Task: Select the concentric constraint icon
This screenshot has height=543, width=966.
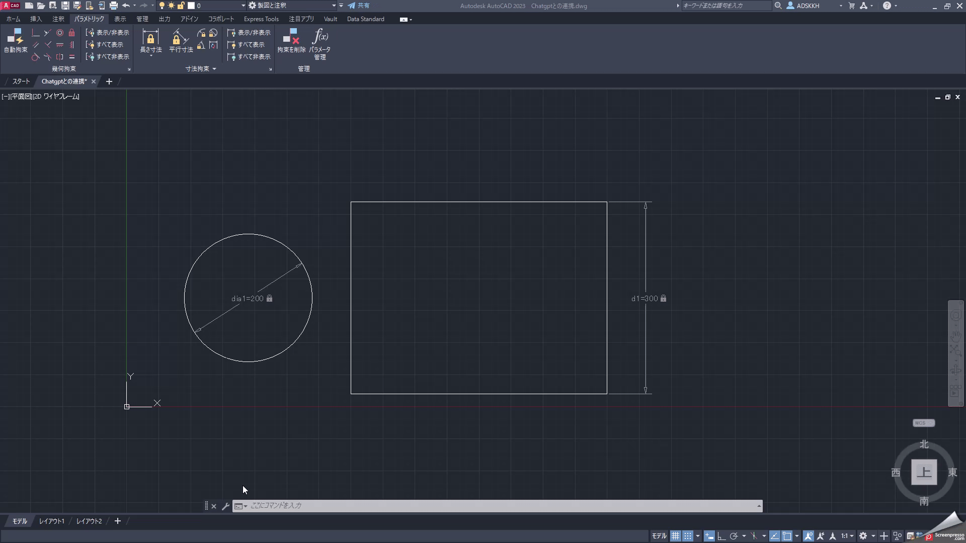Action: click(59, 32)
